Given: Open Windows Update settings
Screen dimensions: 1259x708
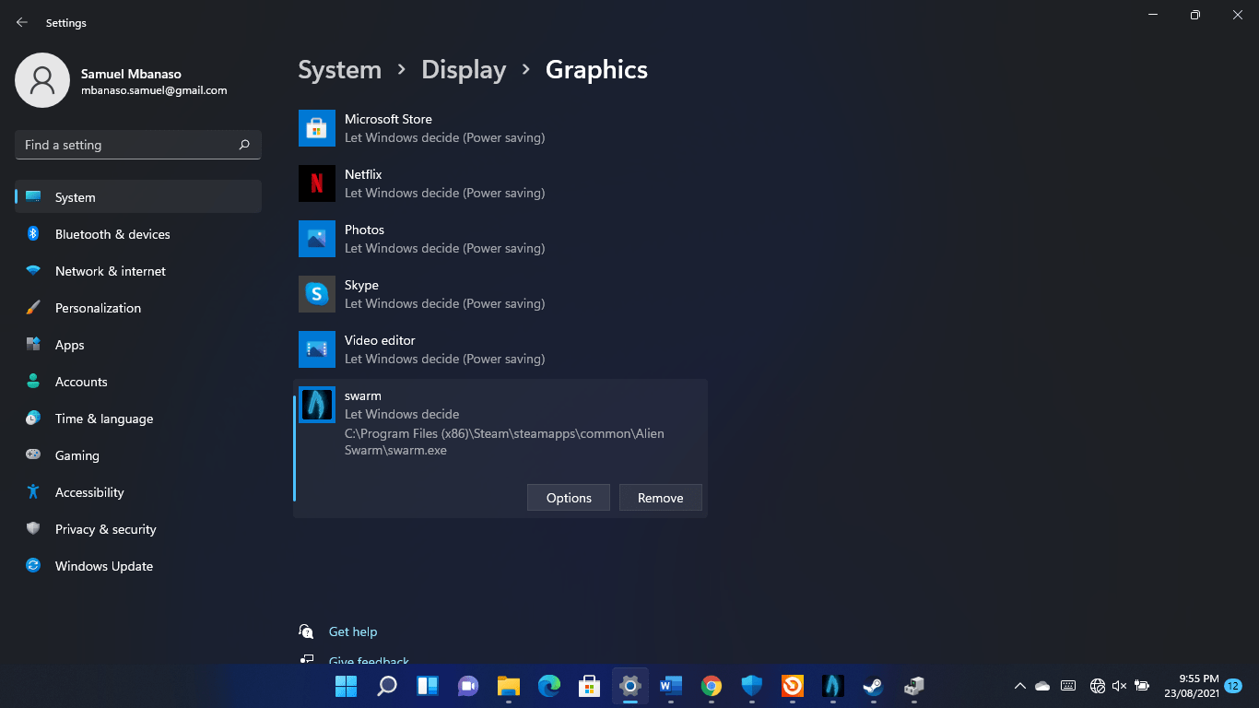Looking at the screenshot, I should [x=138, y=566].
